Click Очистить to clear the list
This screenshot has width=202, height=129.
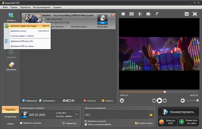(x=90, y=101)
